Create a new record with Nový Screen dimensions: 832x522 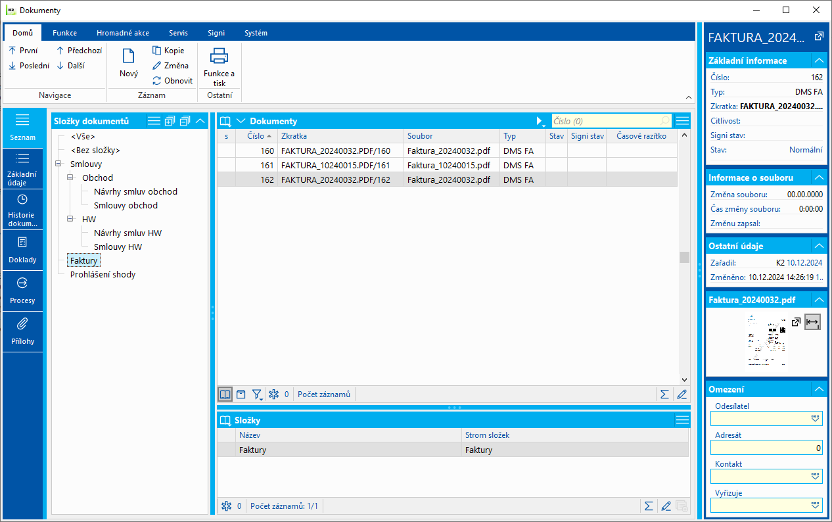coord(129,62)
